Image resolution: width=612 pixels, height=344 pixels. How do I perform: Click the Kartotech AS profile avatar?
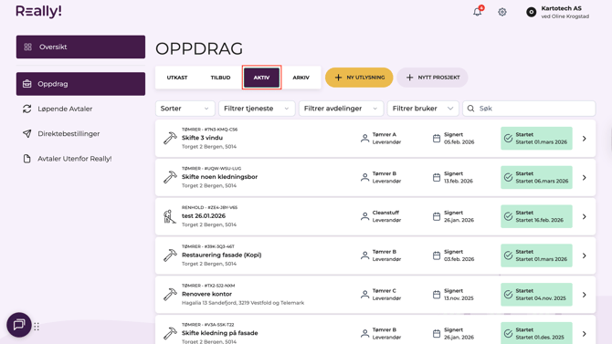coord(531,12)
